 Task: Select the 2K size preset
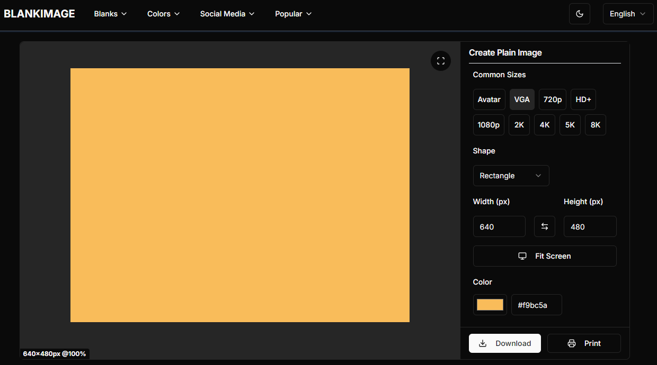point(519,125)
